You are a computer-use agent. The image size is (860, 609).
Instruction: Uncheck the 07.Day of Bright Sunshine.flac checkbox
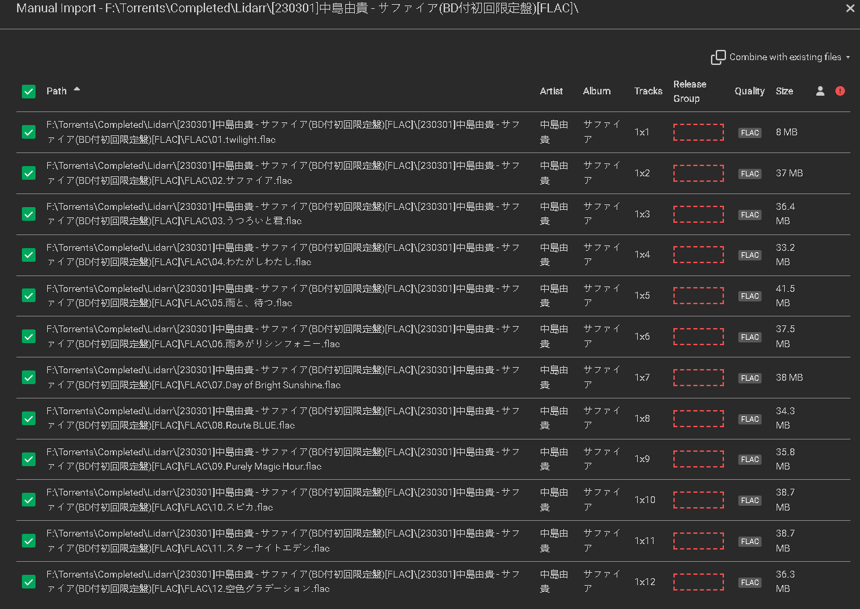coord(29,377)
